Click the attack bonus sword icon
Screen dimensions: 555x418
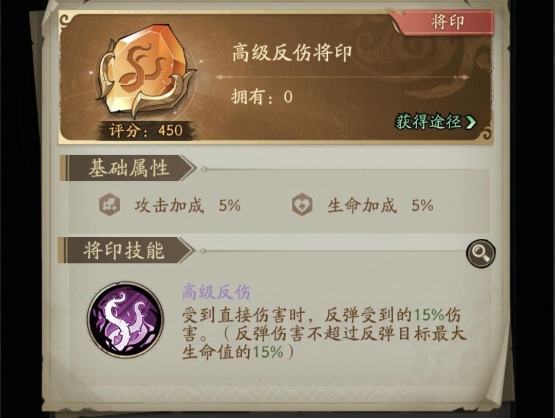click(x=109, y=205)
